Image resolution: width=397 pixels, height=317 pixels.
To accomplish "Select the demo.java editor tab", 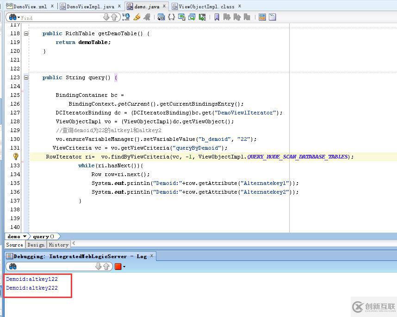I will [x=147, y=6].
